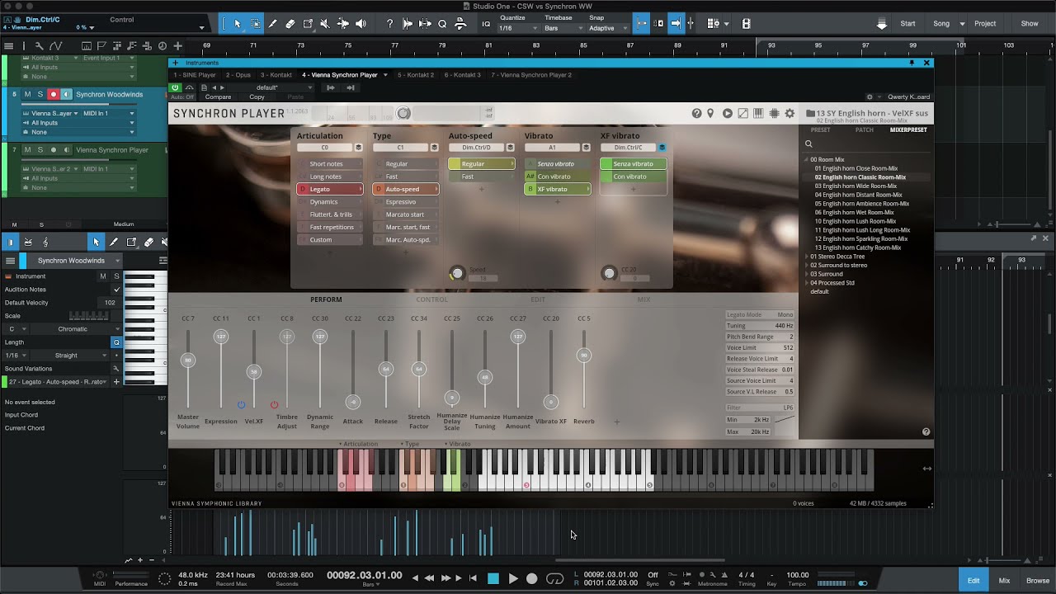1056x594 pixels.
Task: Click the stop transport button
Action: 493,579
